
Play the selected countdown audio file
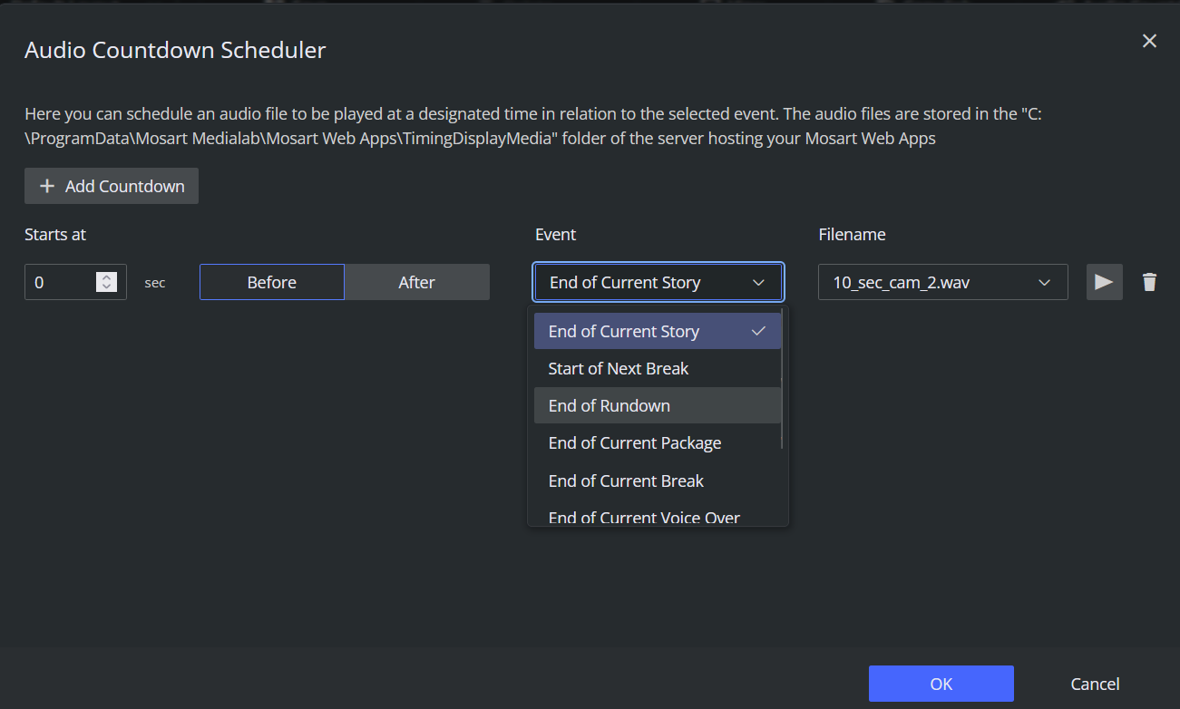tap(1104, 282)
